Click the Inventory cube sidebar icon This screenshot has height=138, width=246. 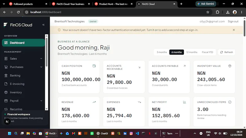tap(6, 92)
